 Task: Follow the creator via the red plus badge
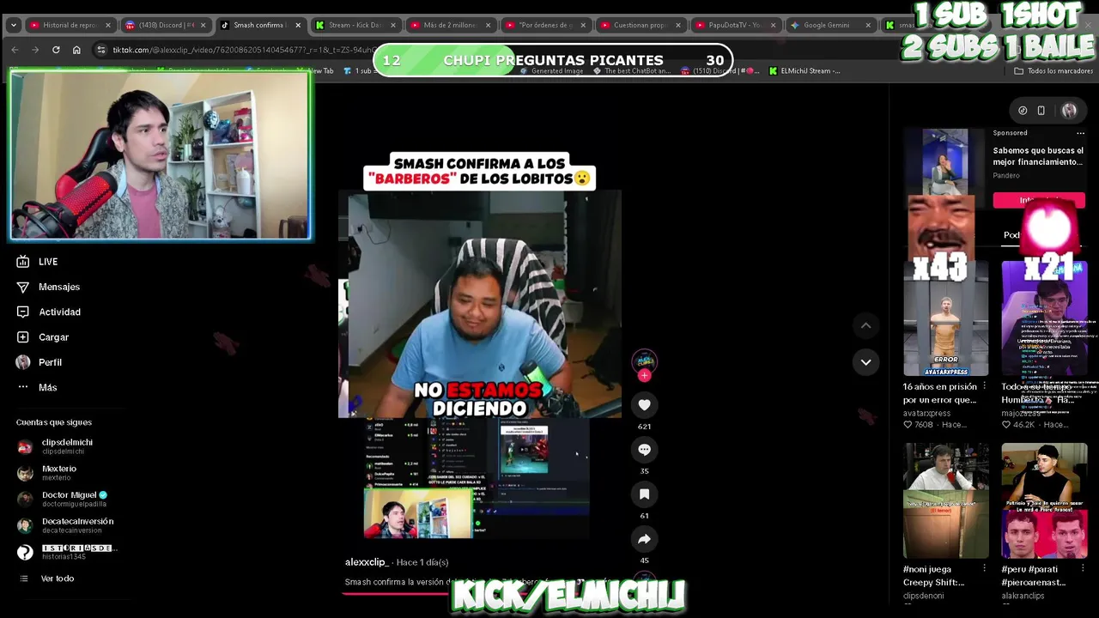[x=645, y=375]
